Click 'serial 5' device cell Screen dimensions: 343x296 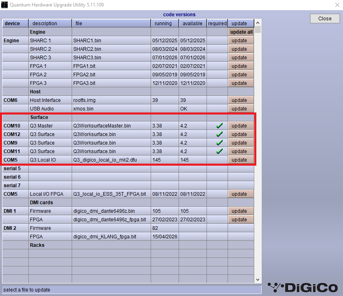15,169
